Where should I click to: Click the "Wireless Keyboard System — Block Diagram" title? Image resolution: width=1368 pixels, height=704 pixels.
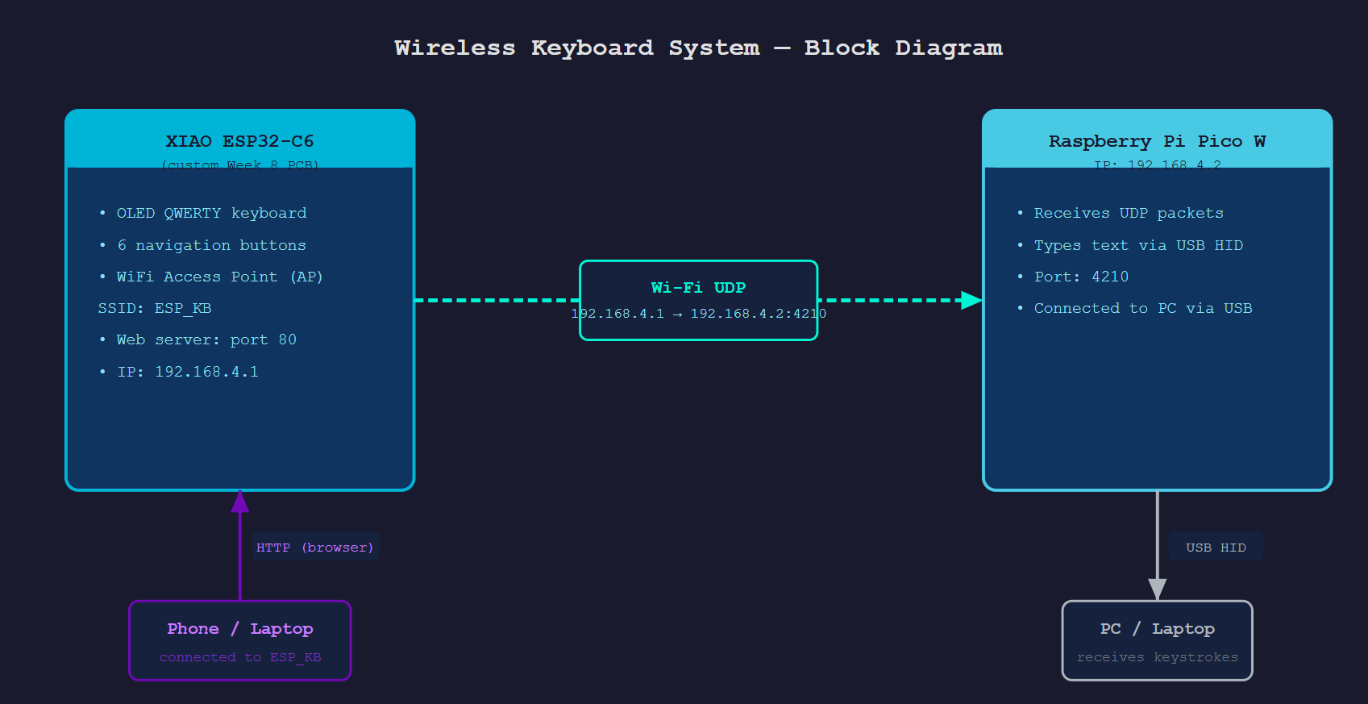(x=698, y=48)
